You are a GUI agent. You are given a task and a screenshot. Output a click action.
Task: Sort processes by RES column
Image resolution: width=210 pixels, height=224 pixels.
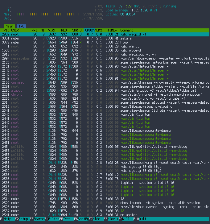coord(64,30)
